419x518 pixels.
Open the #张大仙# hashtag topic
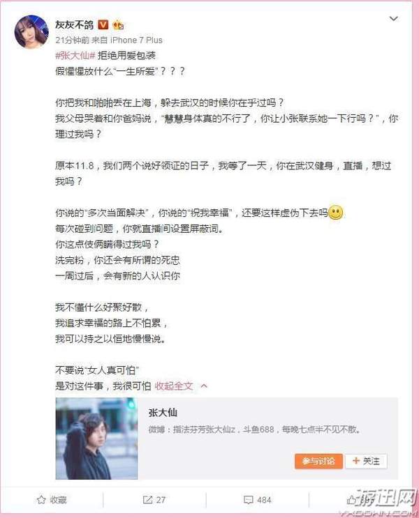[x=75, y=55]
